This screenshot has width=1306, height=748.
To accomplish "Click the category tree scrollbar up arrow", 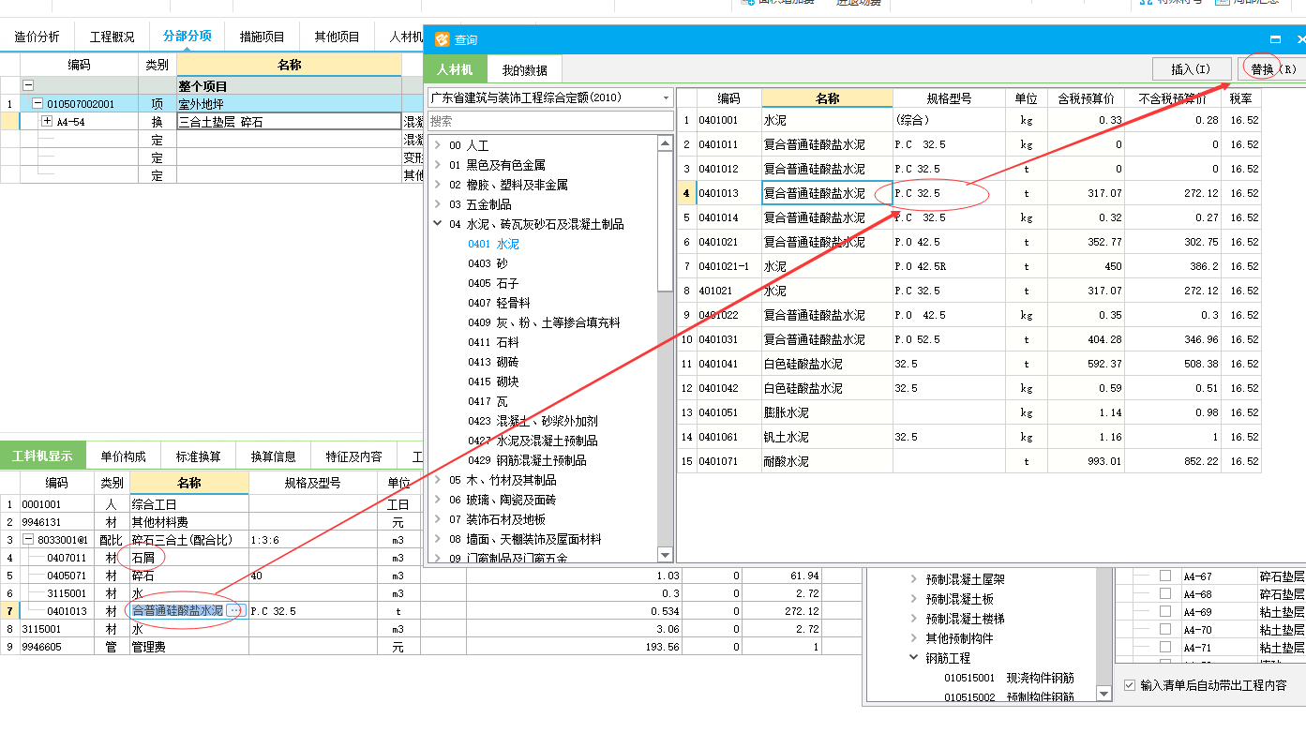I will [666, 143].
